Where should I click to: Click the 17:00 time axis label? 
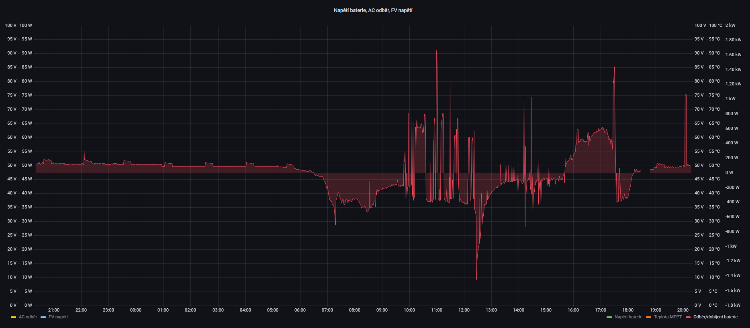point(601,310)
